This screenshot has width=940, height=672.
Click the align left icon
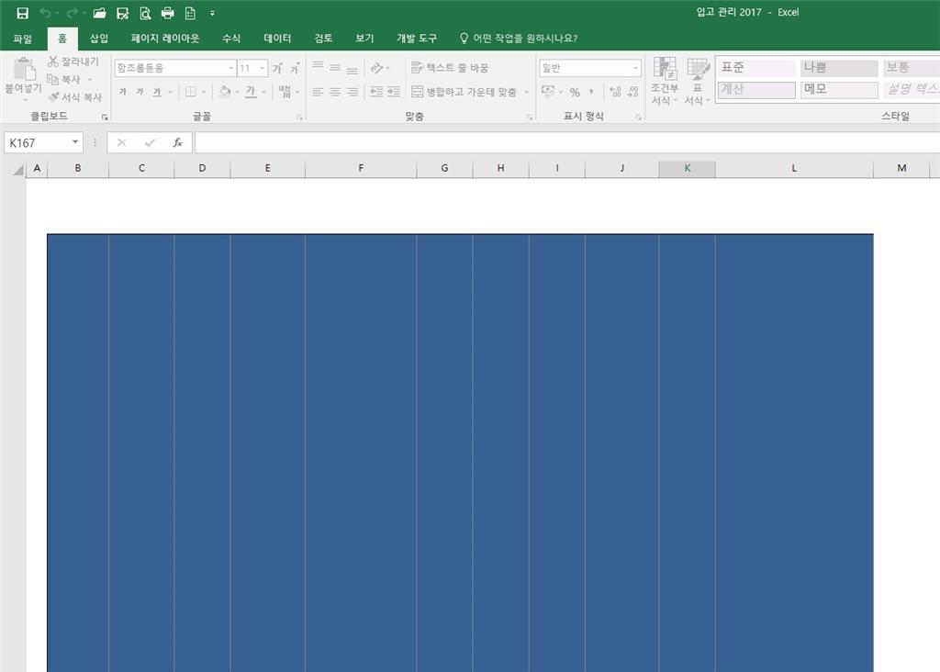pos(318,92)
